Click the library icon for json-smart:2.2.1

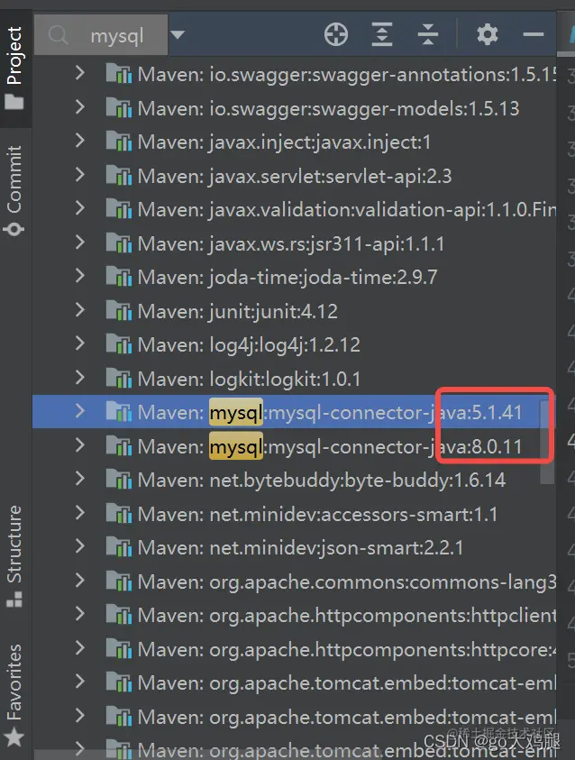coord(119,546)
